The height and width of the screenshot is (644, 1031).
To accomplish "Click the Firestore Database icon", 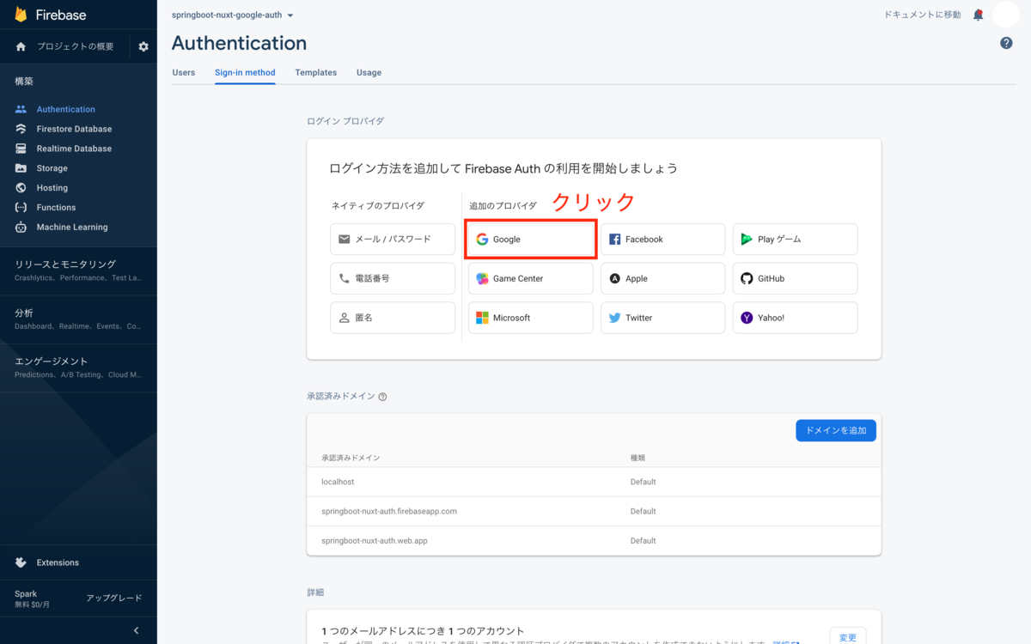I will pos(21,129).
